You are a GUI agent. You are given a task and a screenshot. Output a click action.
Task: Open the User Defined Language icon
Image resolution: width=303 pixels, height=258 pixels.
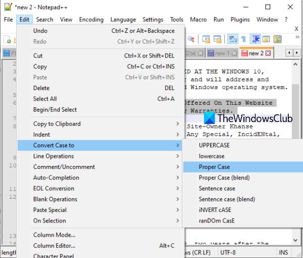click(x=266, y=39)
